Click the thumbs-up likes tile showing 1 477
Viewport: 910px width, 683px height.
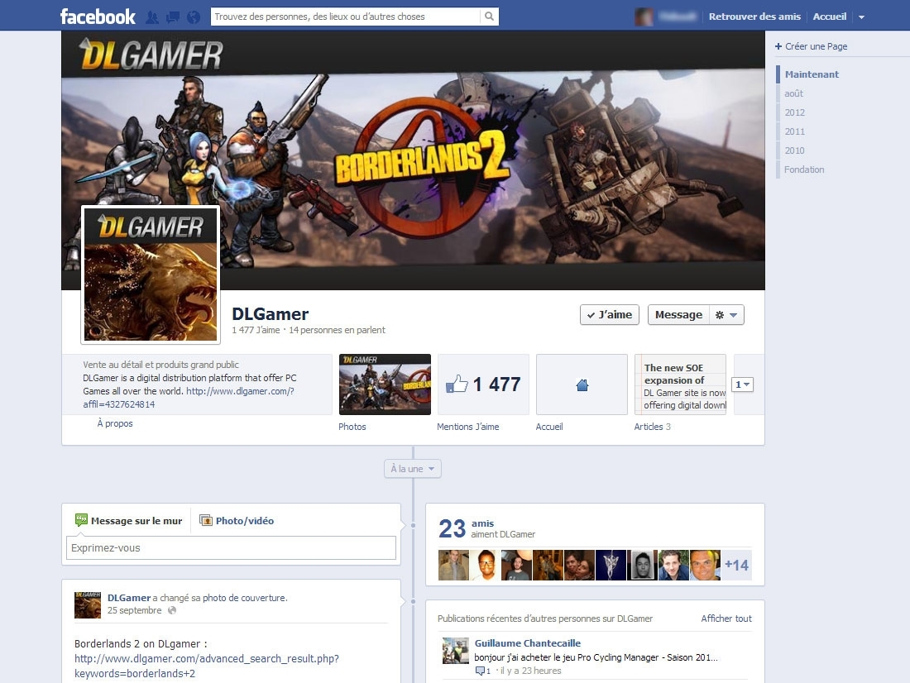coord(483,384)
